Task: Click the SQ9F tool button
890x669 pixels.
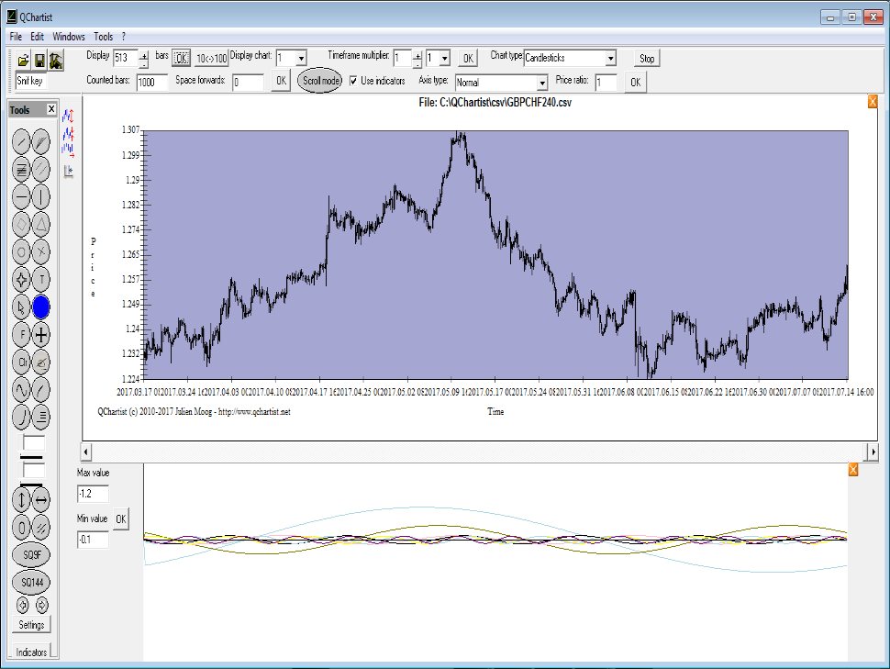Action: (31, 555)
